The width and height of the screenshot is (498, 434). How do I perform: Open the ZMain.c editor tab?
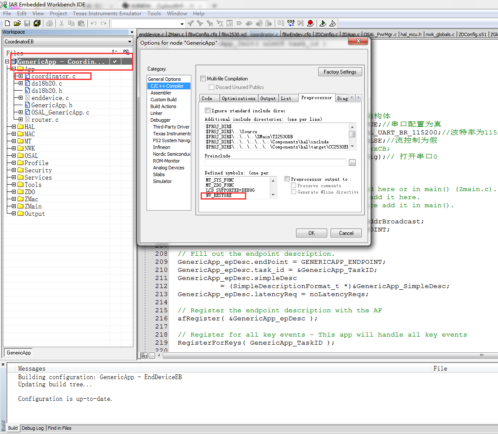(x=176, y=34)
